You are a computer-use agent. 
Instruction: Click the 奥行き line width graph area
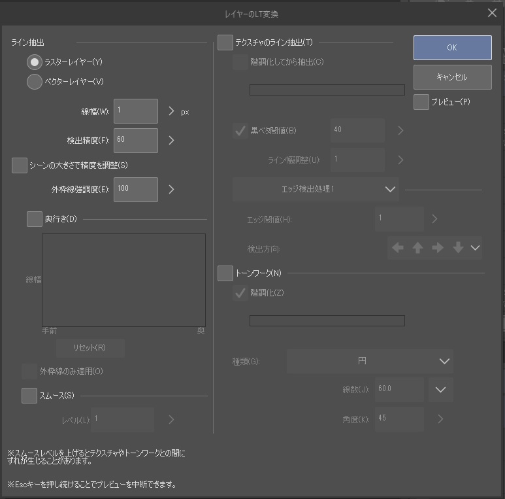click(x=123, y=280)
